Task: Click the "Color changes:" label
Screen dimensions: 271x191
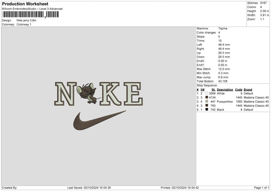Action: tap(206, 32)
